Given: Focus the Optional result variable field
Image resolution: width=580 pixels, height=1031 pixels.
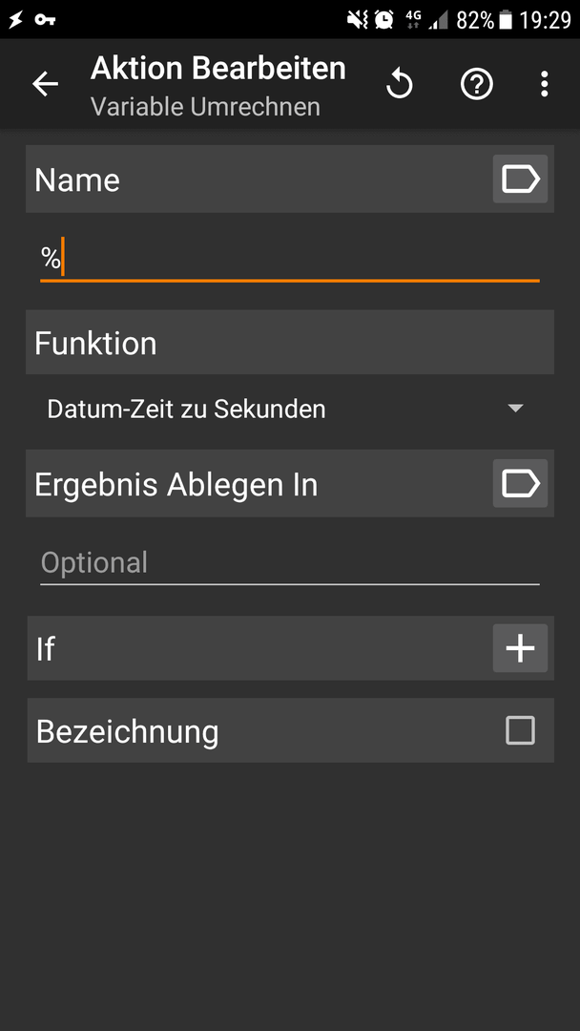Looking at the screenshot, I should pyautogui.click(x=290, y=563).
